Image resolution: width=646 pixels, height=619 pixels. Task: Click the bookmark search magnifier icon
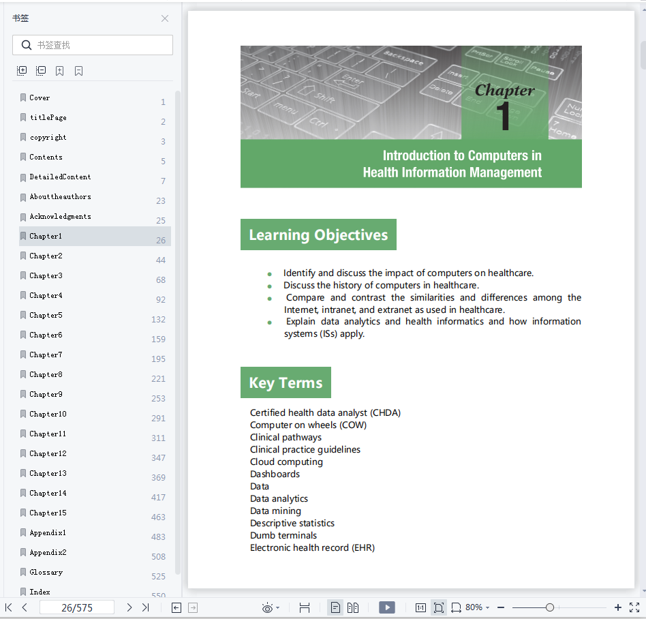tap(27, 45)
